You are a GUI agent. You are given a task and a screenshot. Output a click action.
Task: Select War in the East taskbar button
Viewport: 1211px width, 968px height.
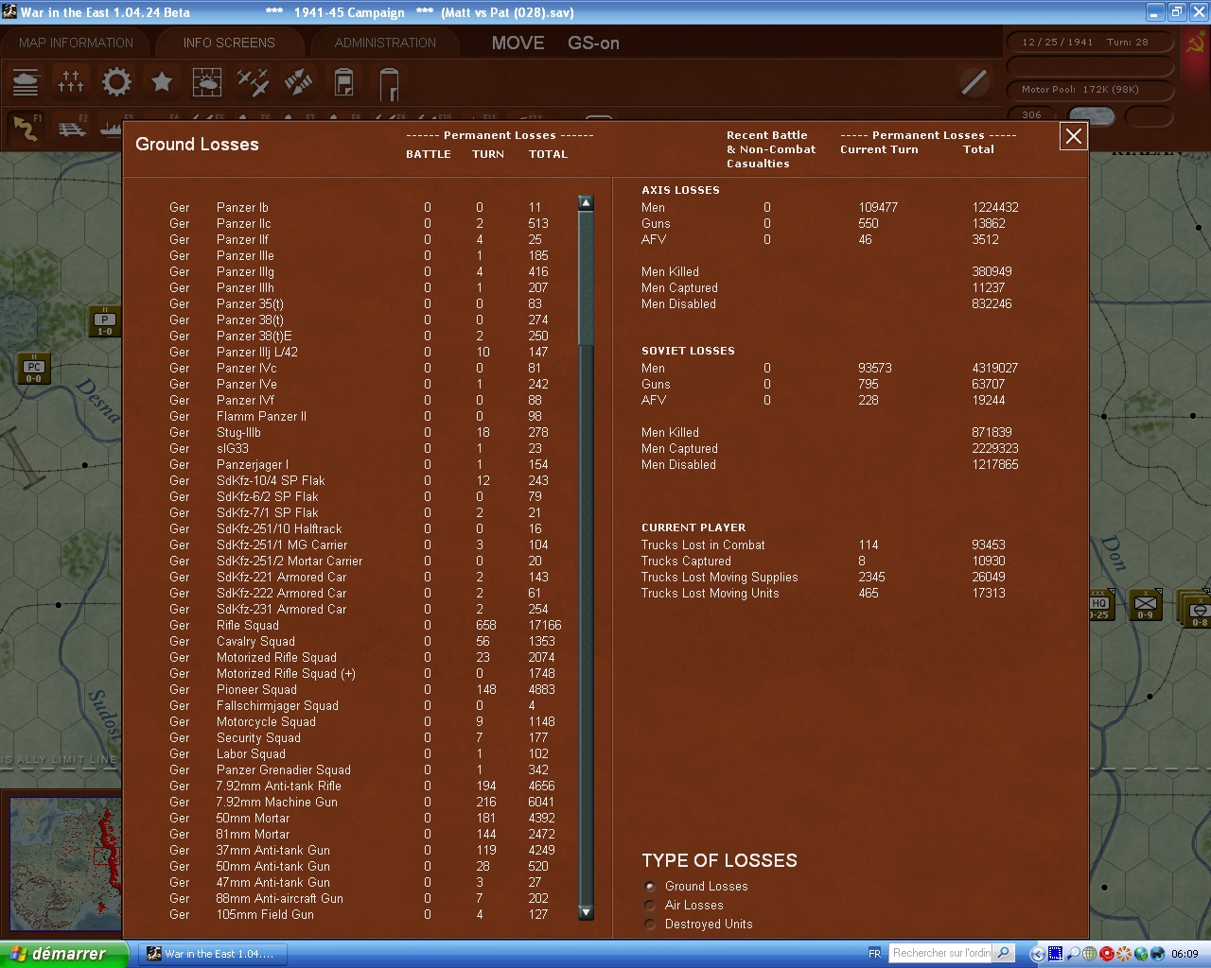[x=212, y=954]
